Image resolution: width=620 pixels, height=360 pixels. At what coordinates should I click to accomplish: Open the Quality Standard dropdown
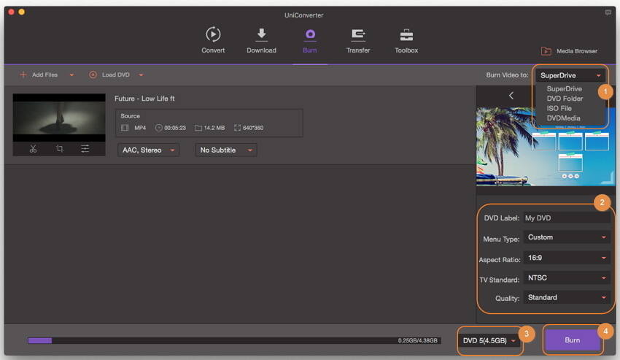click(566, 297)
